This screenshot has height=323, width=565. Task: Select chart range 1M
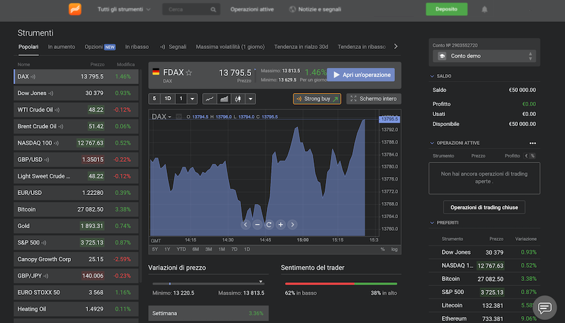pos(222,249)
